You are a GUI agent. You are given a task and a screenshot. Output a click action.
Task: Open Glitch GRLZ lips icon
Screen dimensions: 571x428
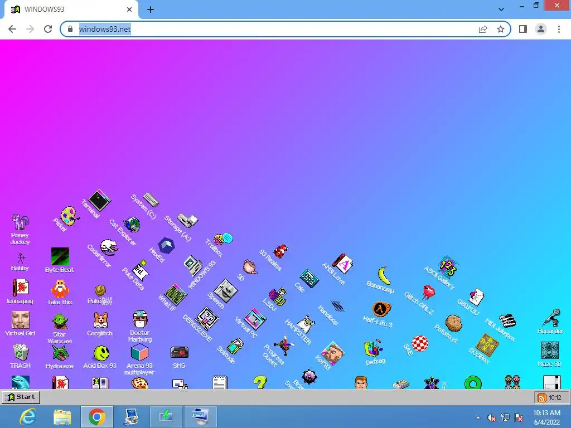point(429,292)
